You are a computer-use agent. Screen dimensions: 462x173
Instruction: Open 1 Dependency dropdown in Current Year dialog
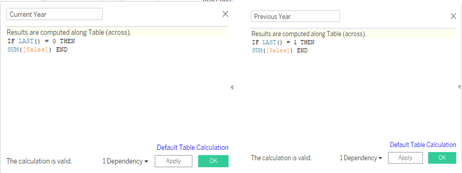click(125, 161)
